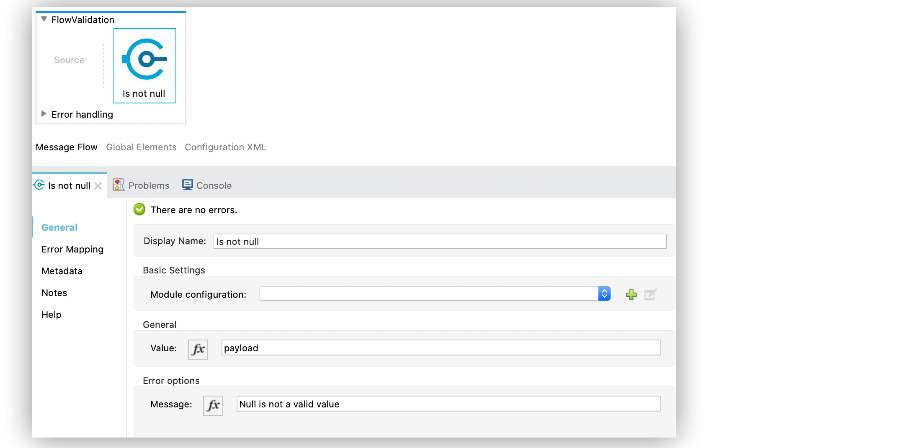897x448 pixels.
Task: Open the Global Elements tab
Action: [x=141, y=147]
